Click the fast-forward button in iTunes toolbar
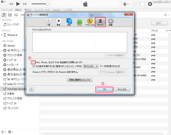171x135 pixels. pos(25,4)
